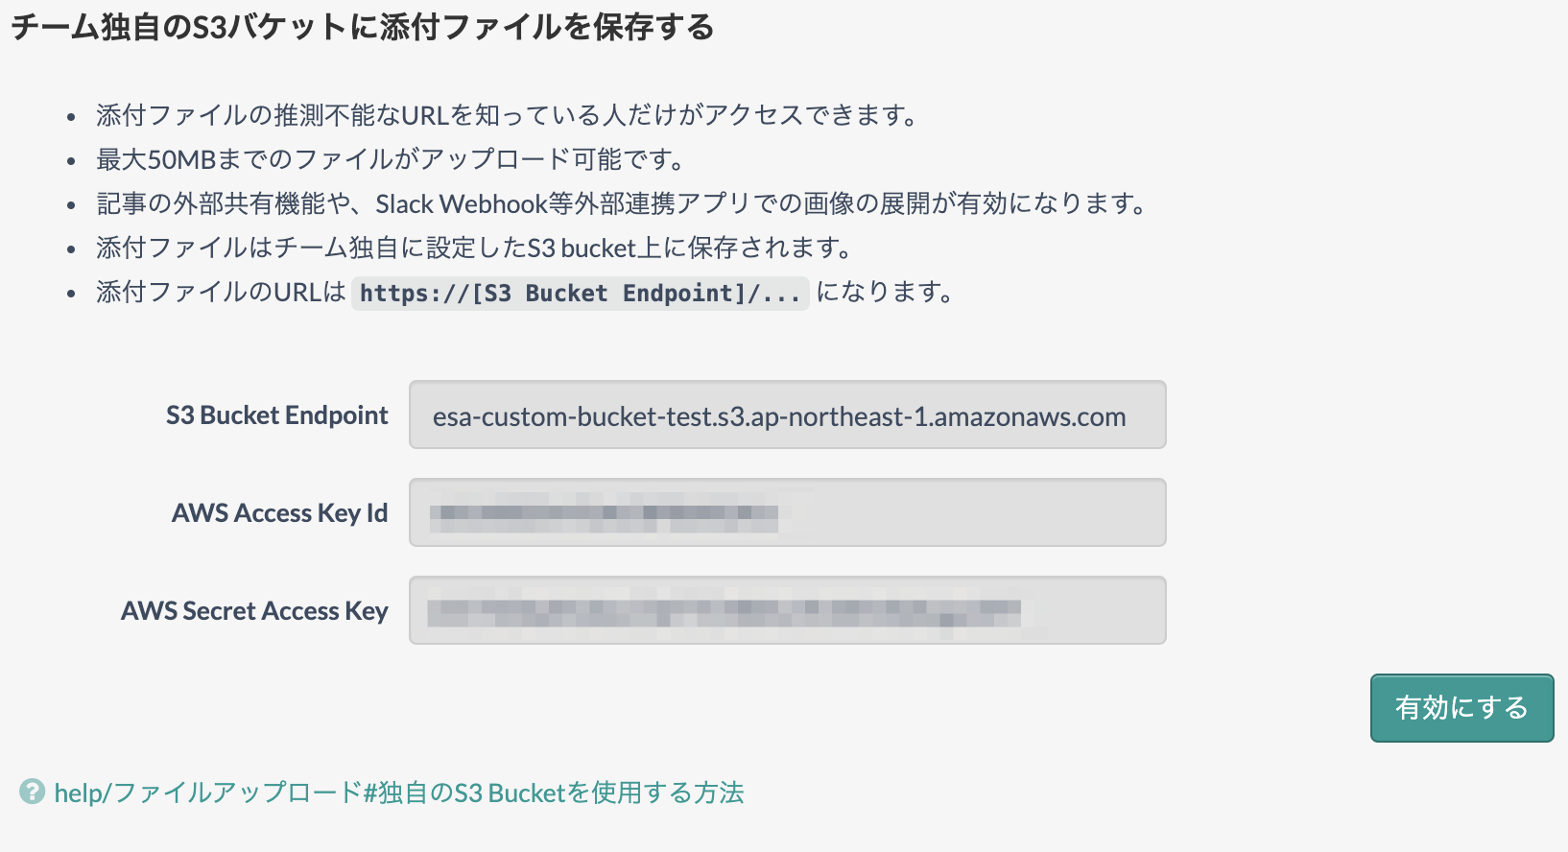Click the bullet dot before 記事の外部共有機能 line
This screenshot has height=852, width=1568.
click(71, 205)
